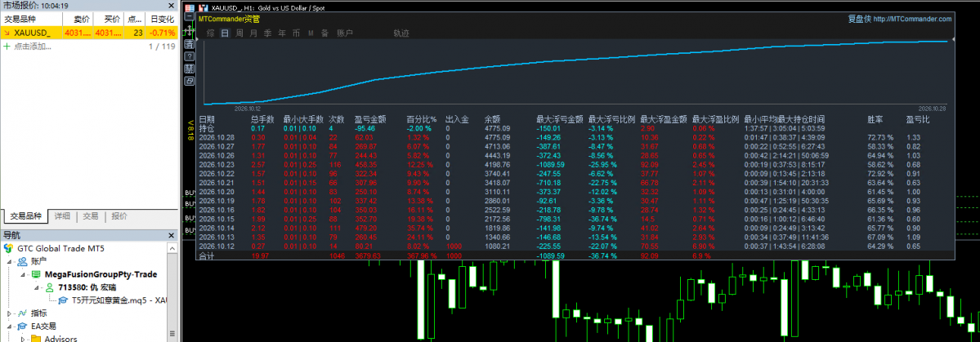This screenshot has width=980, height=342.
Task: Open the 账户 tab in MTCommander
Action: pyautogui.click(x=344, y=33)
